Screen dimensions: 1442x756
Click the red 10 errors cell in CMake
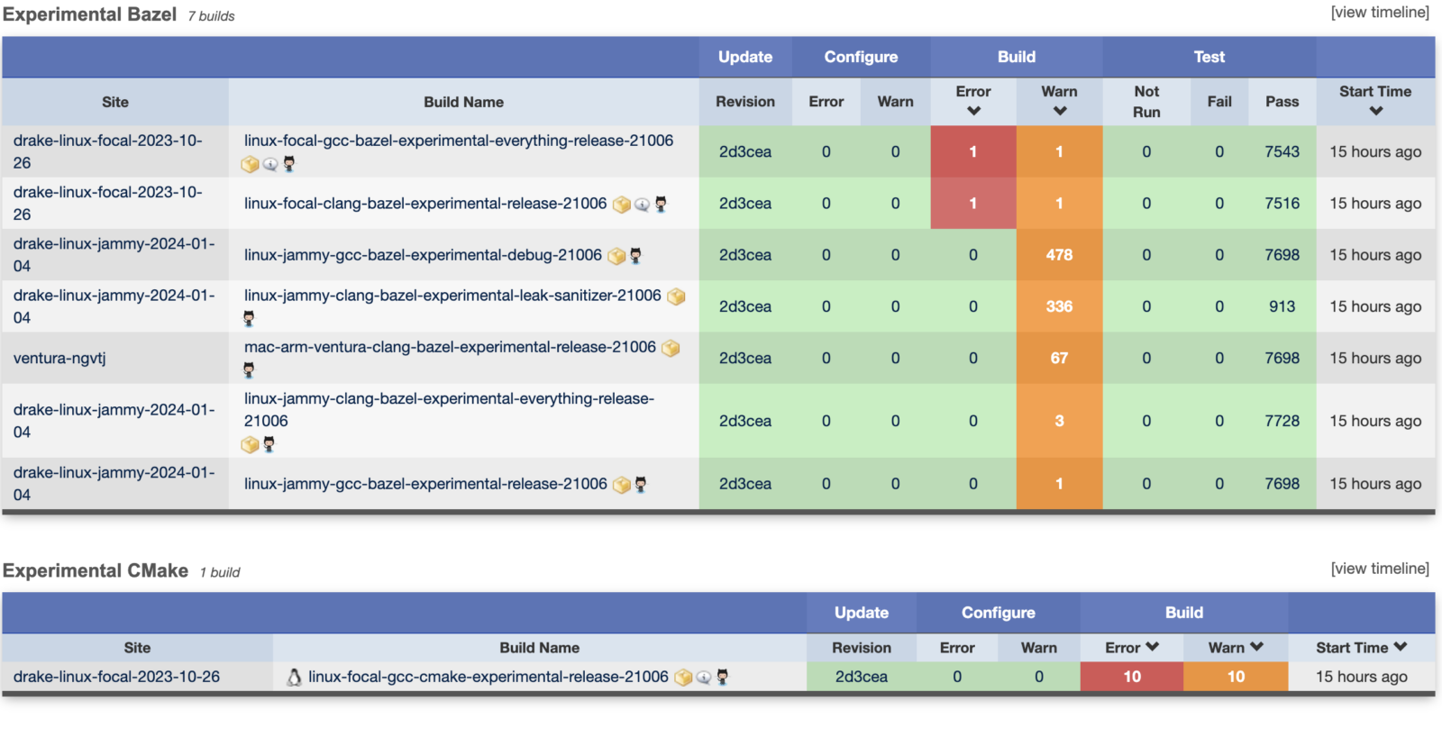pyautogui.click(x=1131, y=677)
